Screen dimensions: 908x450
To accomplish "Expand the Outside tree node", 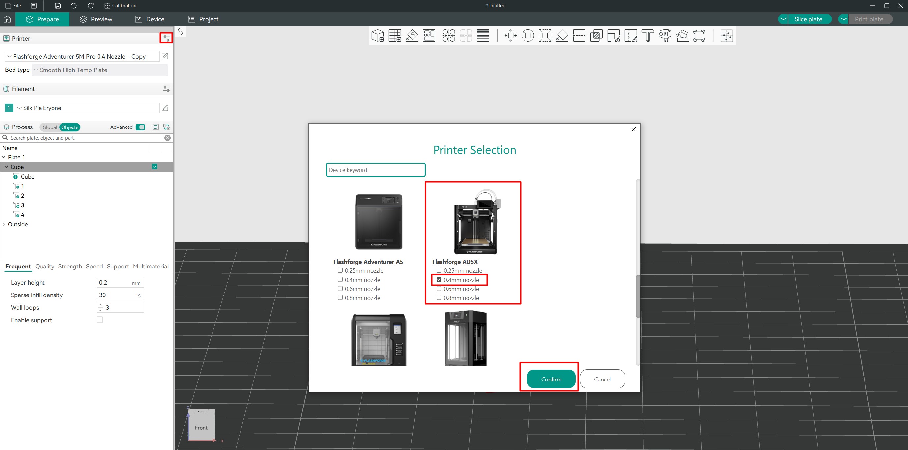I will (x=4, y=224).
